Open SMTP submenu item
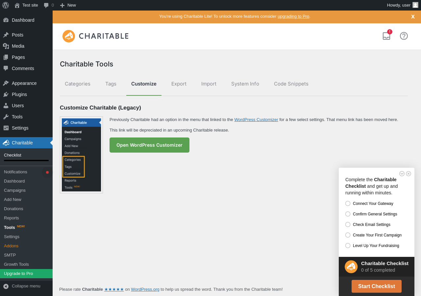This screenshot has width=421, height=296. point(26,255)
